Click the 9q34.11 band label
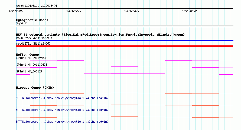Image resolution: width=241 pixels, height=130 pixels. click(x=22, y=23)
